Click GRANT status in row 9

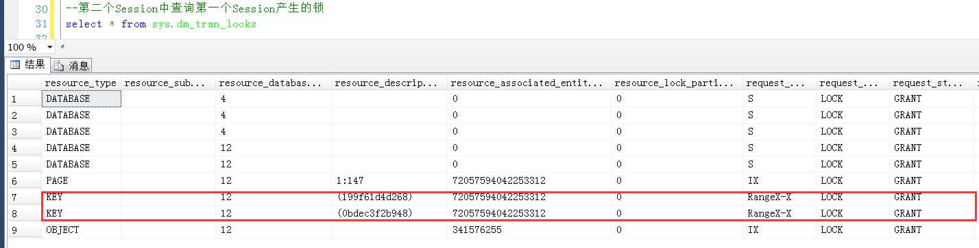coord(932,230)
